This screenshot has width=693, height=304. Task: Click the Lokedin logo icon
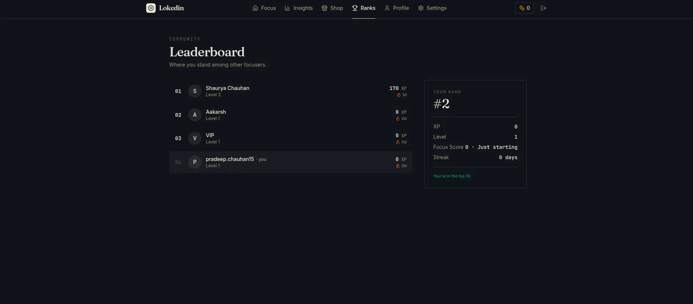pos(151,8)
